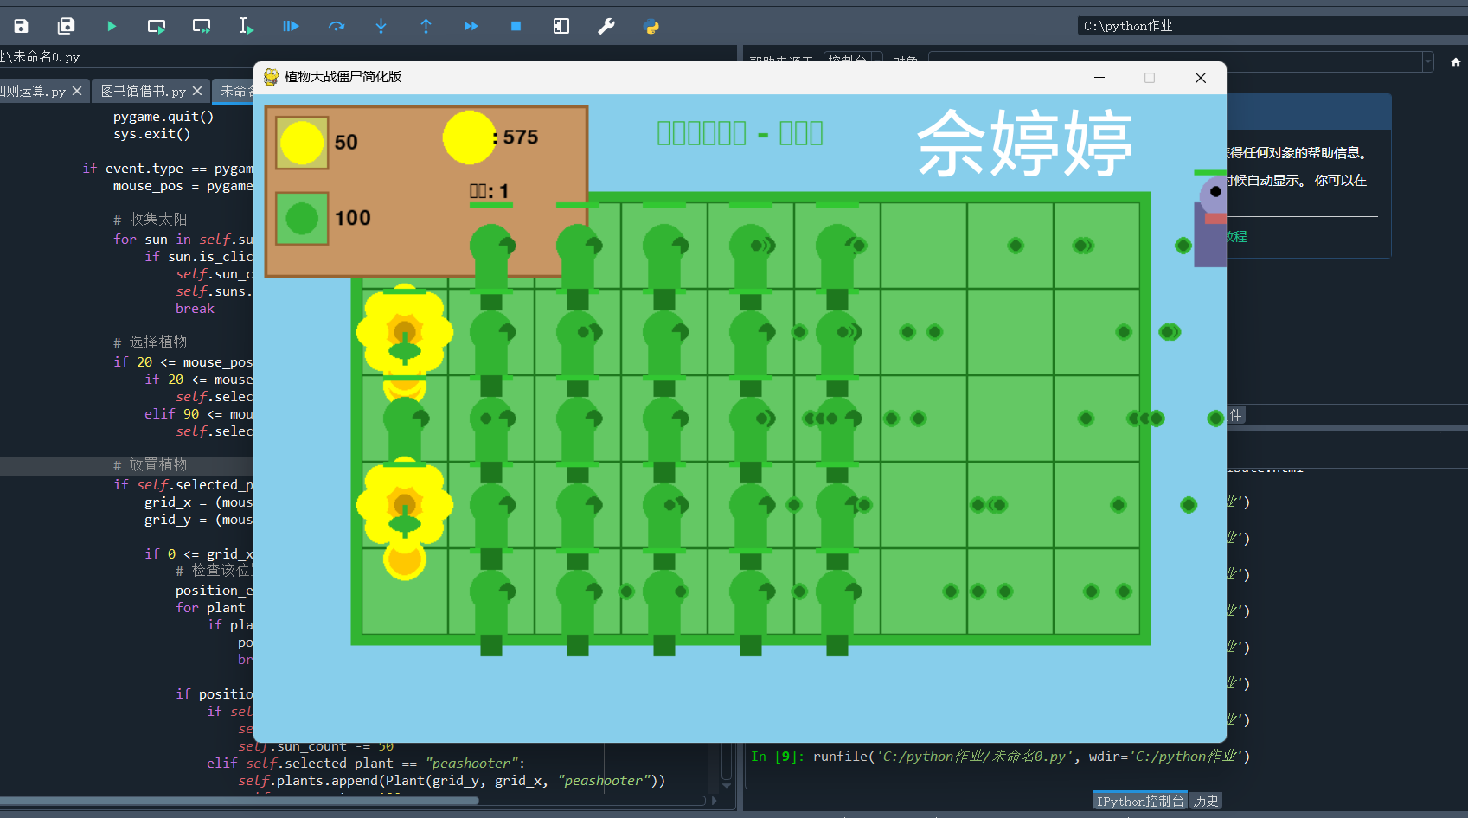Viewport: 1468px width, 818px height.
Task: Stop debugging with the square icon
Action: click(516, 26)
